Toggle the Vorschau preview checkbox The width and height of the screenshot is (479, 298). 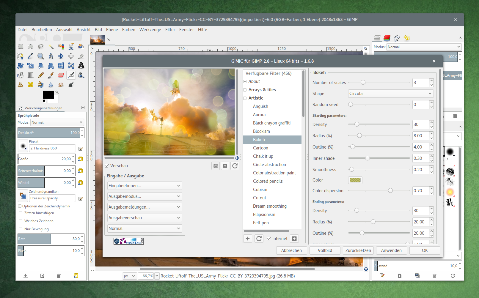click(106, 166)
